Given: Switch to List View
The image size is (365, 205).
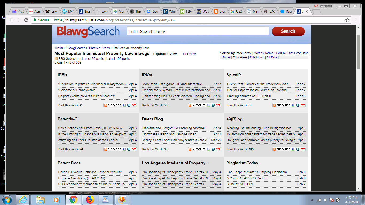Looking at the screenshot, I should [189, 54].
